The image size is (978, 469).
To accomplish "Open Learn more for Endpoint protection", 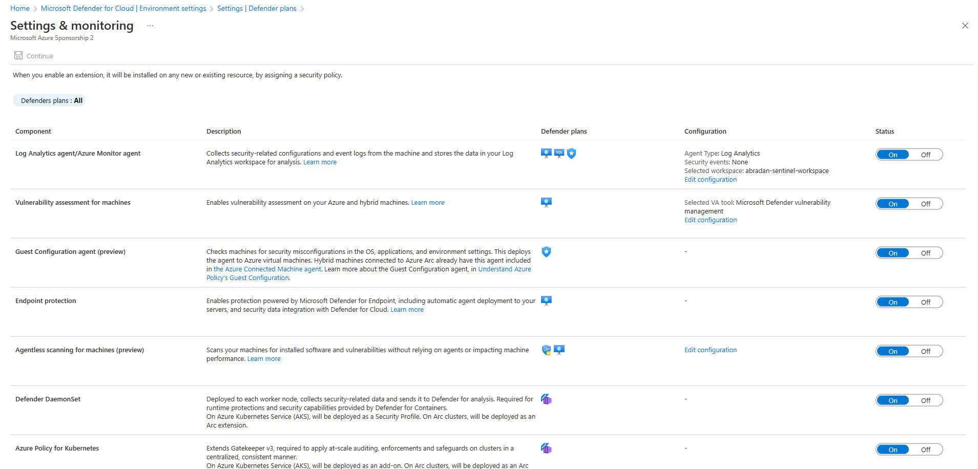I will [407, 309].
